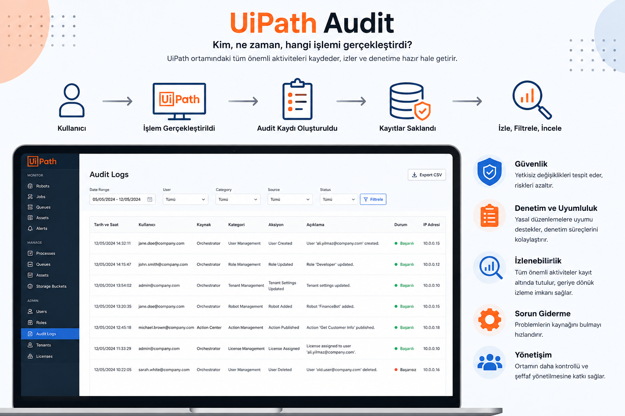Apply filters with the Filtrele button
625x416 pixels.
pyautogui.click(x=373, y=199)
